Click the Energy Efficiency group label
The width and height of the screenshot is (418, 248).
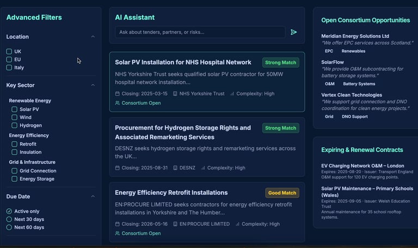point(29,135)
